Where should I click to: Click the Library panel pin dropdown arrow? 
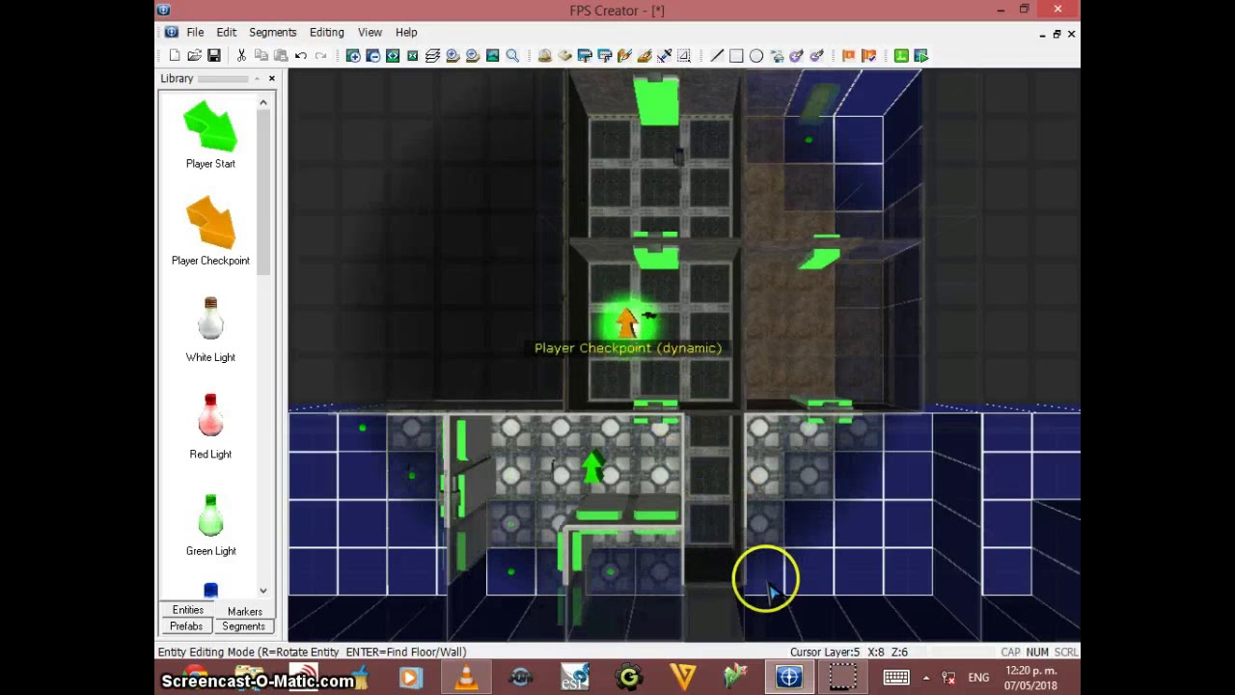[x=257, y=78]
